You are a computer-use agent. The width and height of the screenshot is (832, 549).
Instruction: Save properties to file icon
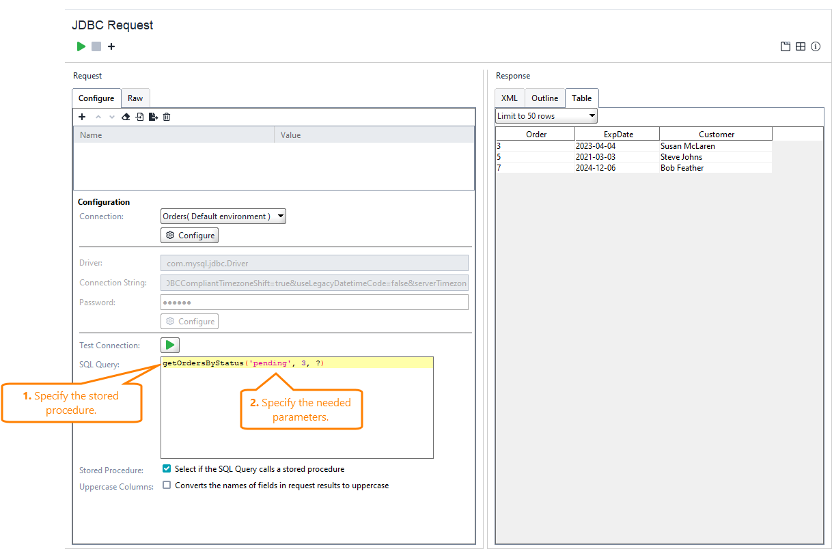click(153, 116)
